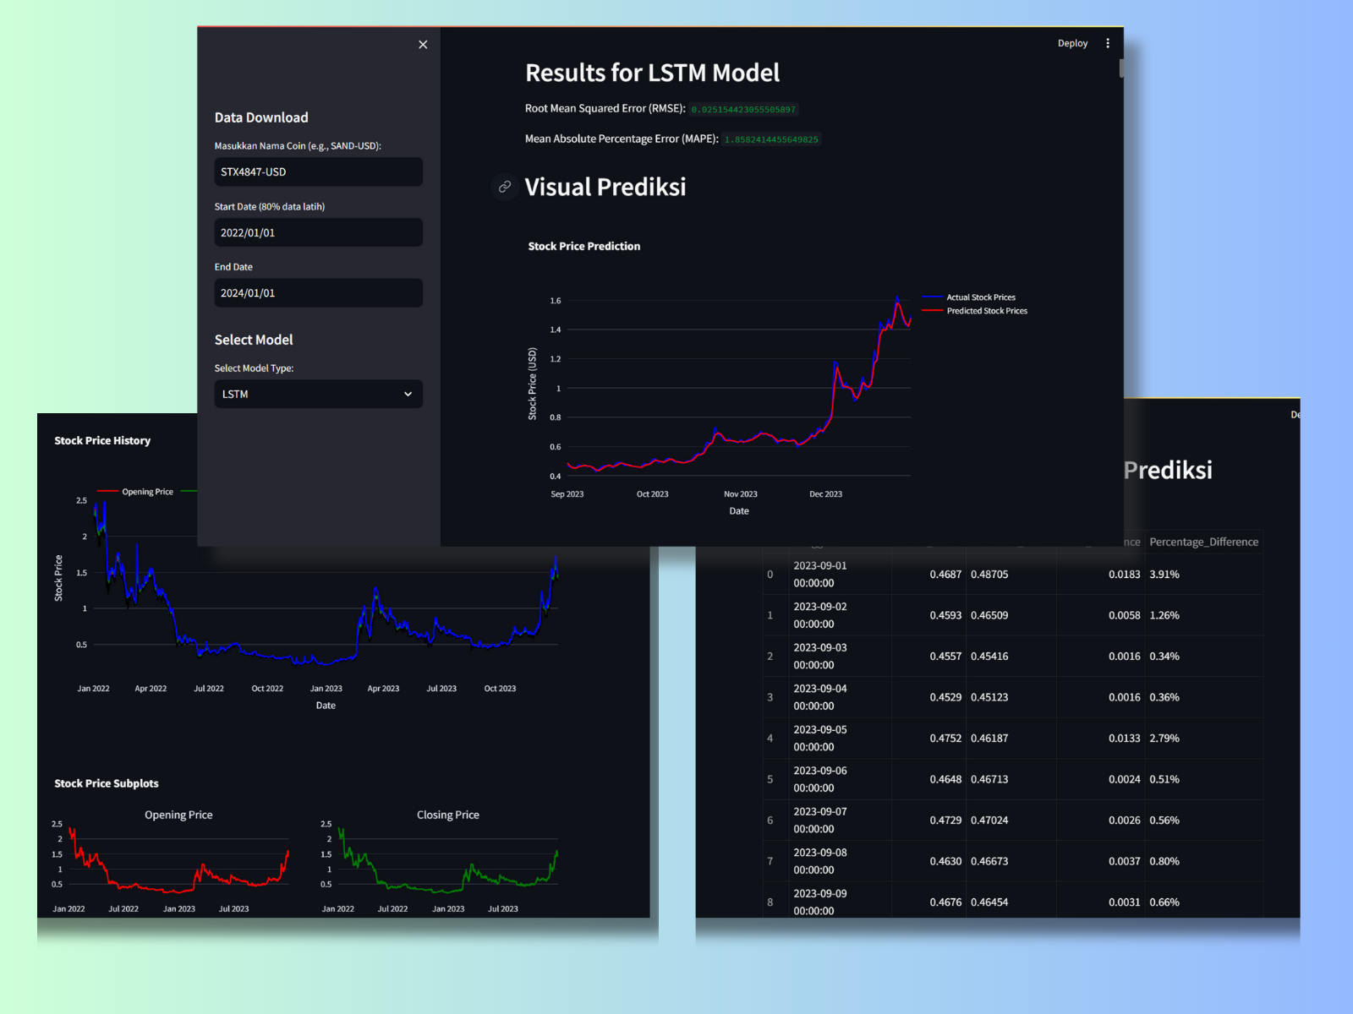The image size is (1353, 1014).
Task: Click the 0.46509 predicted value cell
Action: pyautogui.click(x=989, y=615)
